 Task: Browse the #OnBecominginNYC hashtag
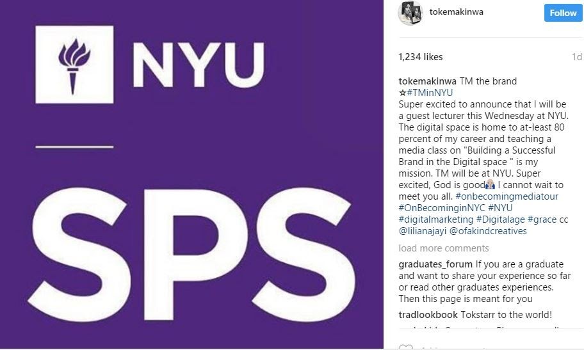tap(441, 208)
